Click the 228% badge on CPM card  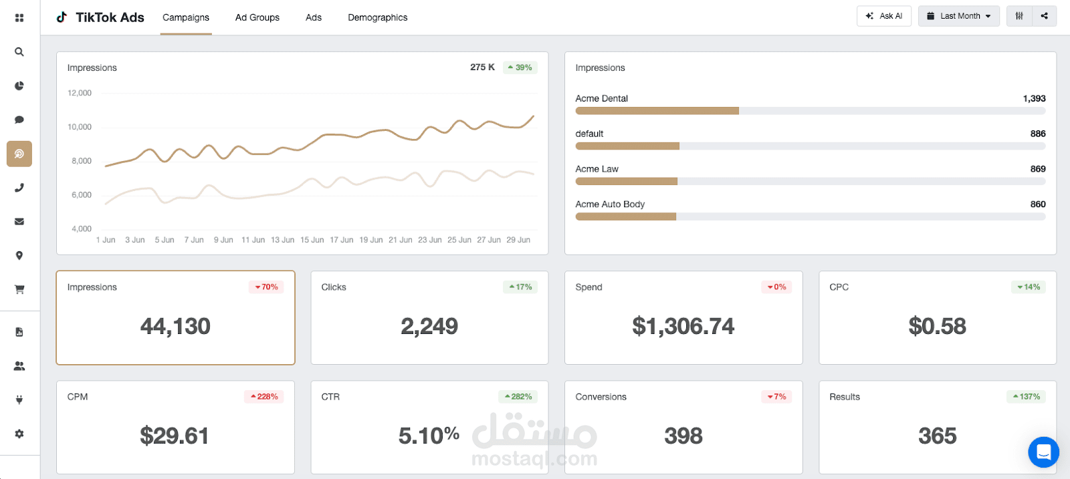(x=264, y=397)
